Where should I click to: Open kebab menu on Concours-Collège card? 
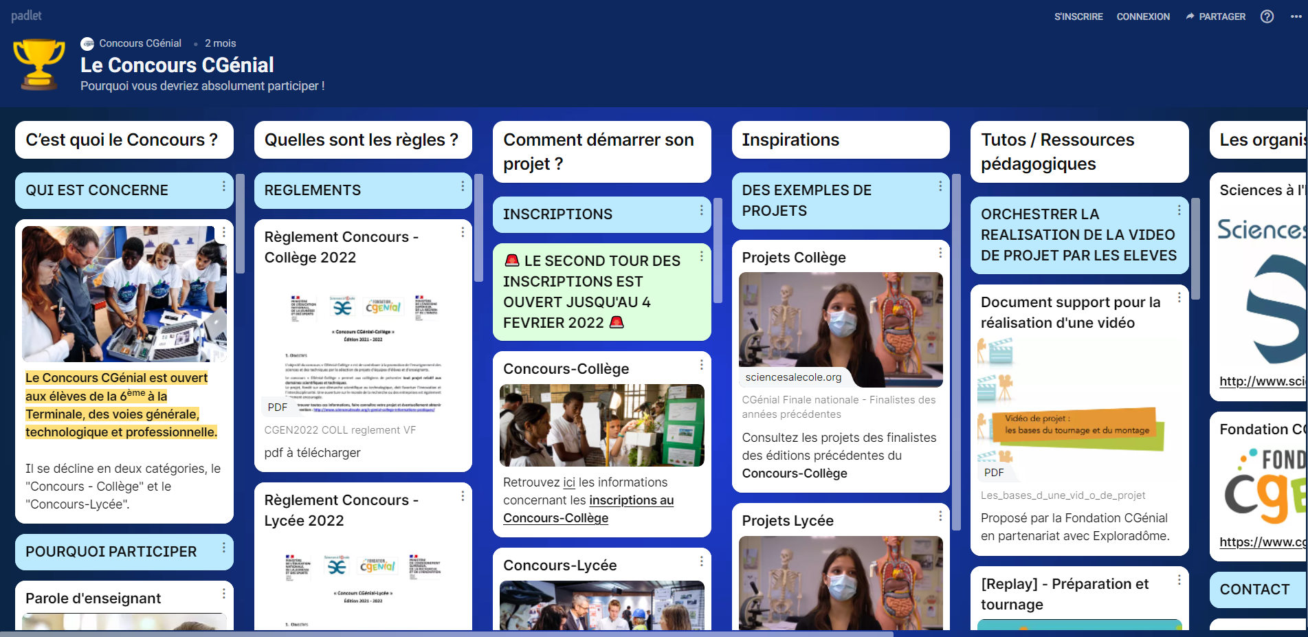701,365
